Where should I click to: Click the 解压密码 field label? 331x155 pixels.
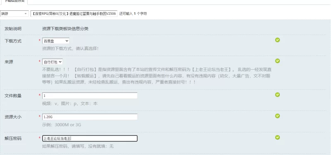pos(13,139)
